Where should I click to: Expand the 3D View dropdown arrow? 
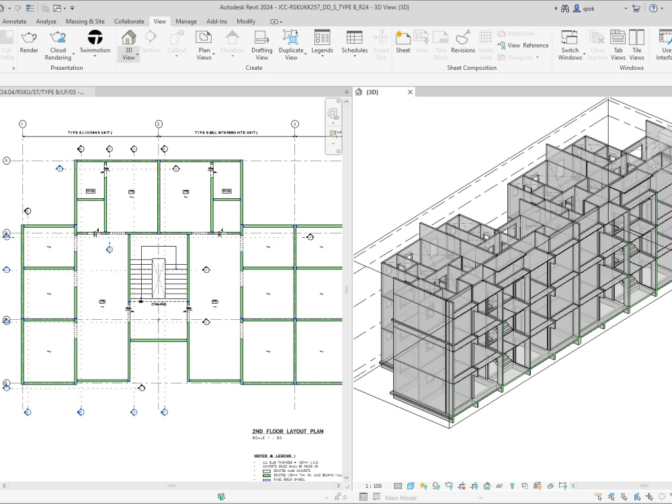(137, 54)
